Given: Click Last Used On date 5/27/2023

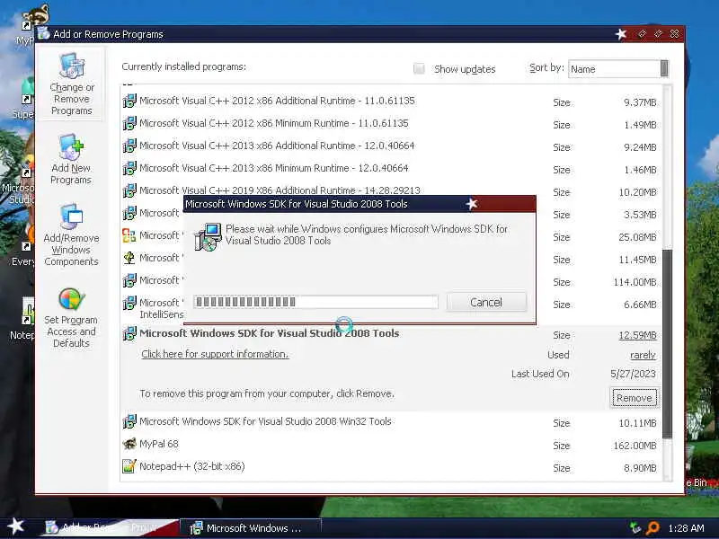Looking at the screenshot, I should point(633,374).
